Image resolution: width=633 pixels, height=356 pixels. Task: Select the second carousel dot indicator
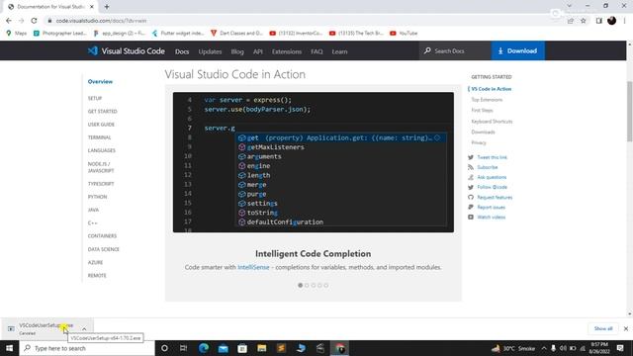[307, 286]
